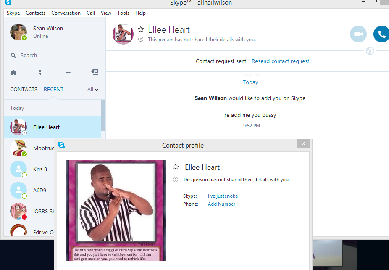The width and height of the screenshot is (389, 270).
Task: Click the Search contacts field
Action: pos(55,56)
